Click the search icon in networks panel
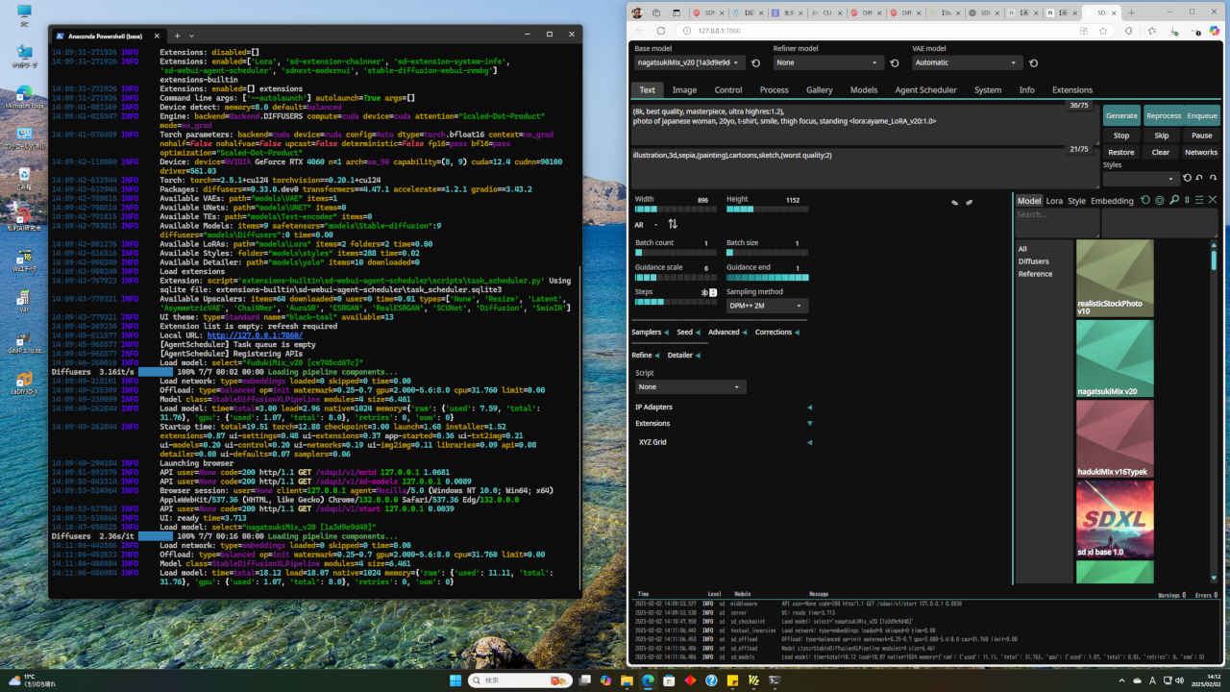The image size is (1230, 692). pos(1173,200)
